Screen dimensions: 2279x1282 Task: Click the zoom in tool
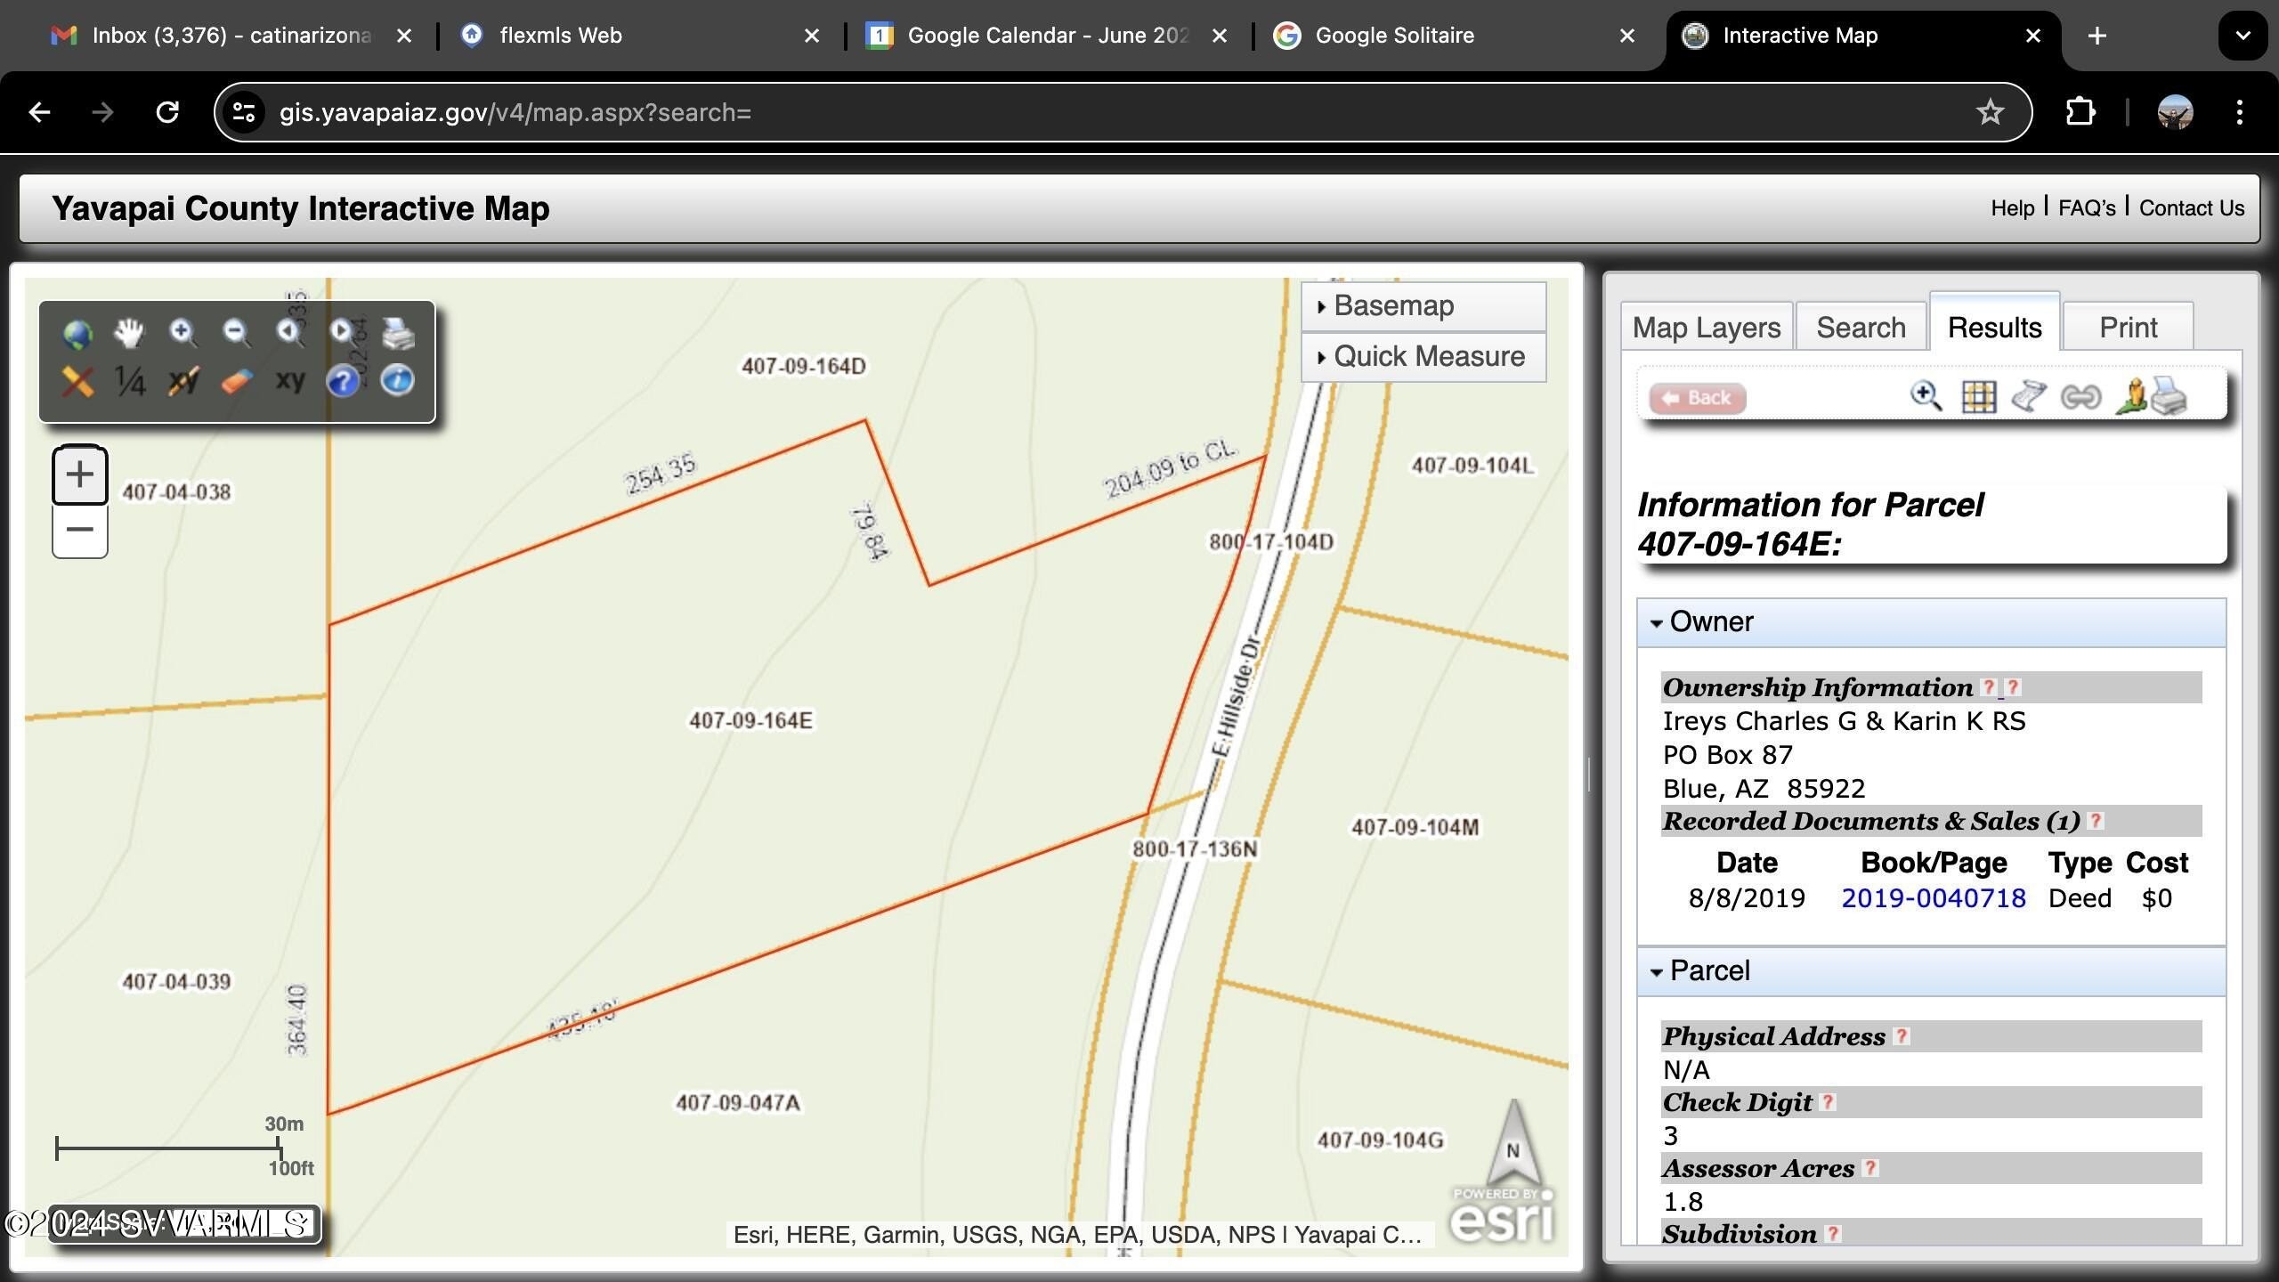click(x=183, y=330)
